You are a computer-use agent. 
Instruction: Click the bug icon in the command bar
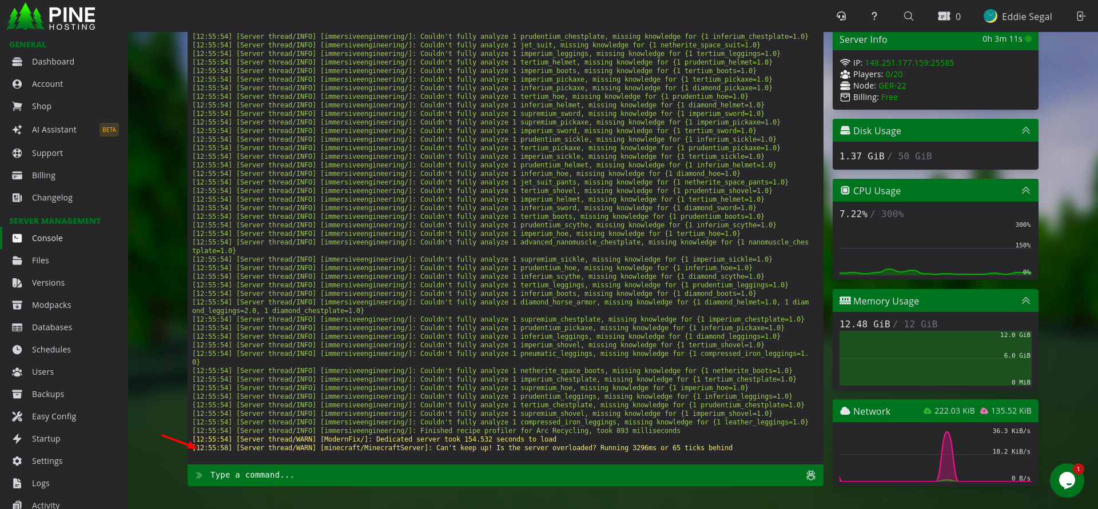[811, 475]
